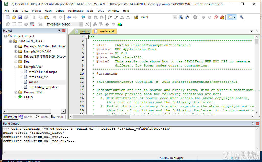Insert breakpoint using grey filled circle icon
Screen dimensions: 262x162
point(203,17)
